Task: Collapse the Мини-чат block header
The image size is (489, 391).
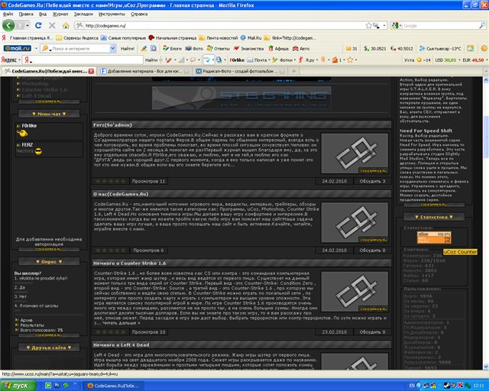Action: coord(49,114)
